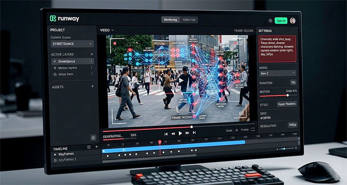Viewport: 347px width, 185px height.
Task: Add a new timeline track
Action: 96,147
